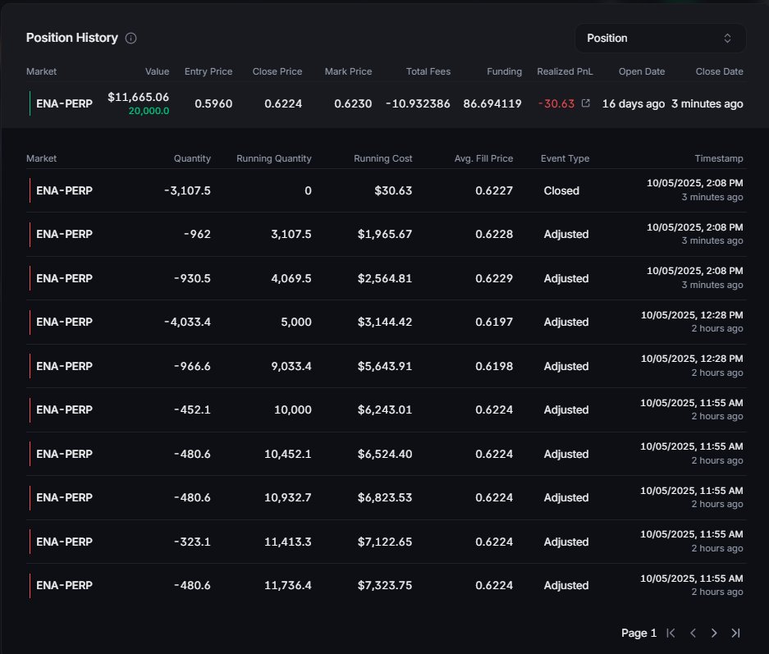Screen dimensions: 769x654
Task: Go to the first page
Action: (671, 633)
